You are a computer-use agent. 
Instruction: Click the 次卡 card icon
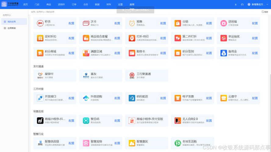[x=86, y=23]
